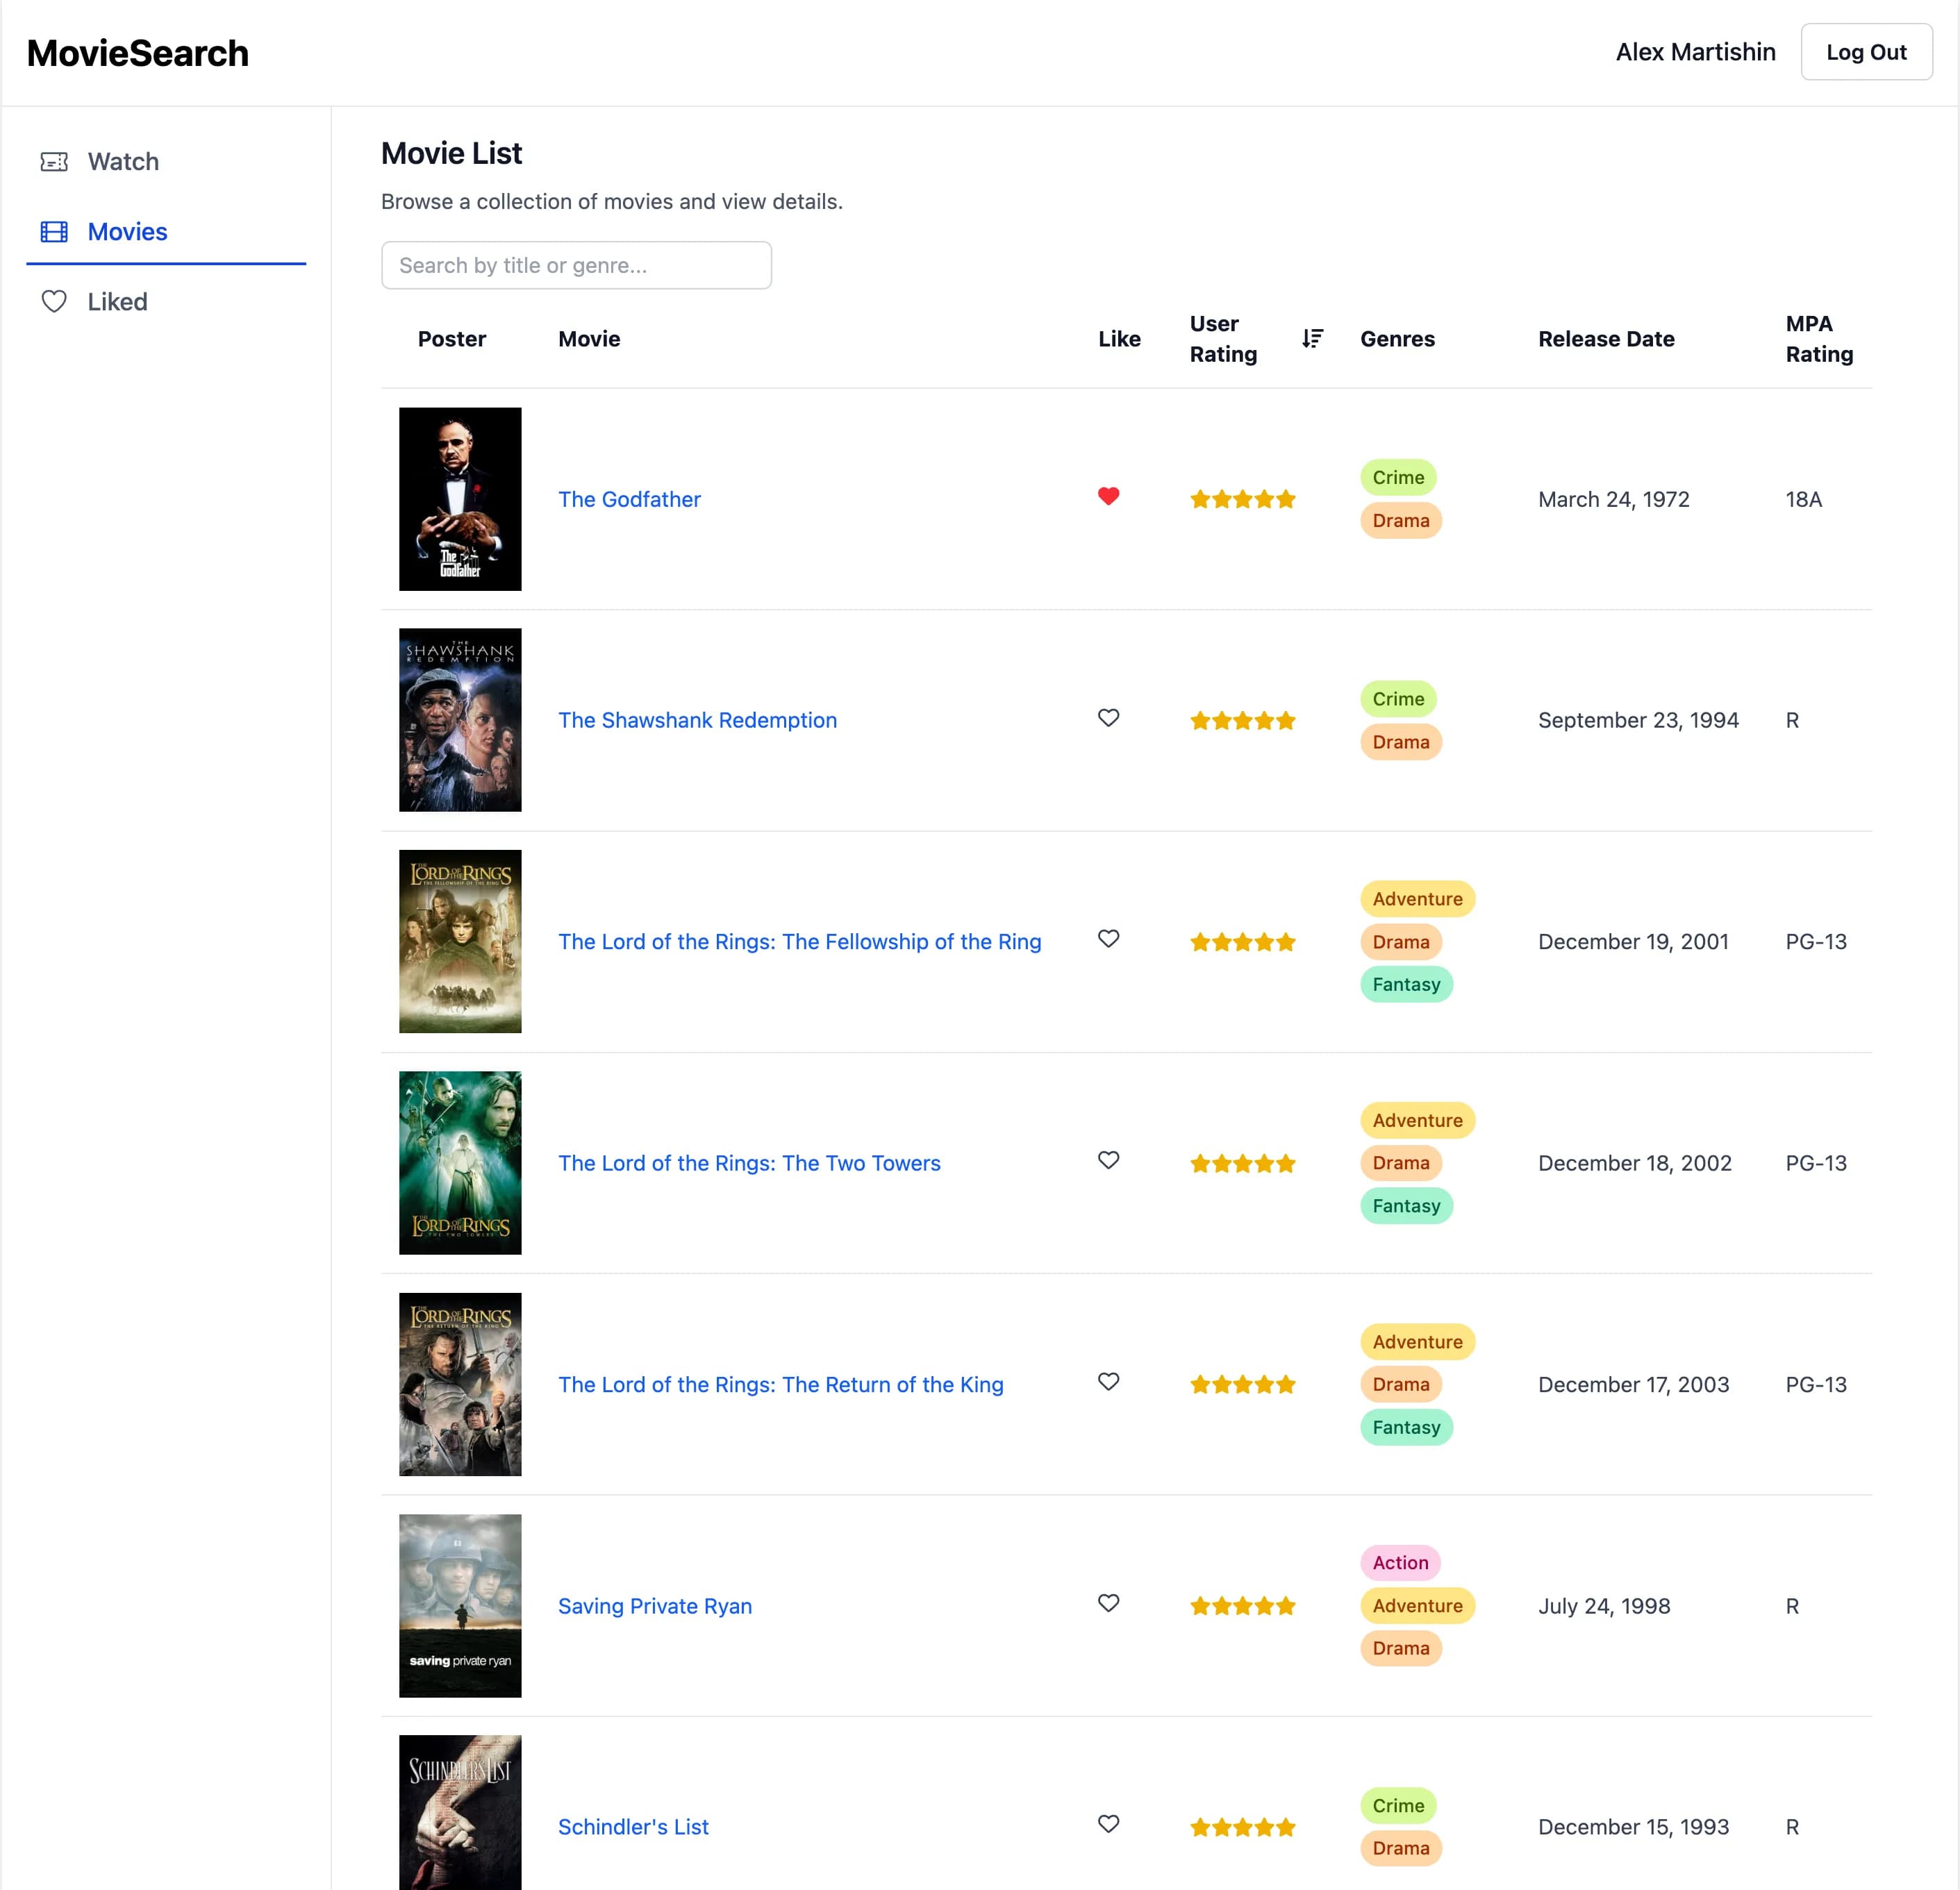Open Schindler's List link
The height and width of the screenshot is (1890, 1960).
[x=633, y=1827]
